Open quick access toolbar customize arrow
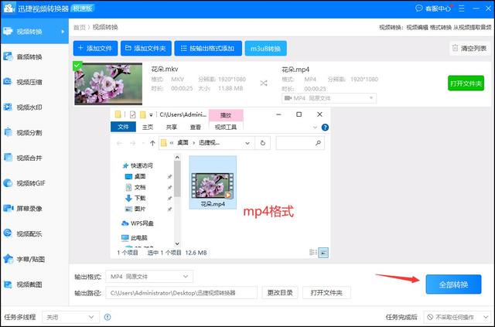Image resolution: width=495 pixels, height=327 pixels. [152, 115]
